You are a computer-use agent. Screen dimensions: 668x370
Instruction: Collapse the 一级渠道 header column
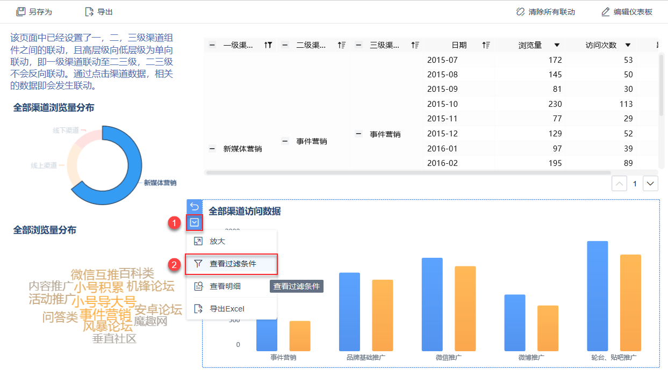point(212,45)
